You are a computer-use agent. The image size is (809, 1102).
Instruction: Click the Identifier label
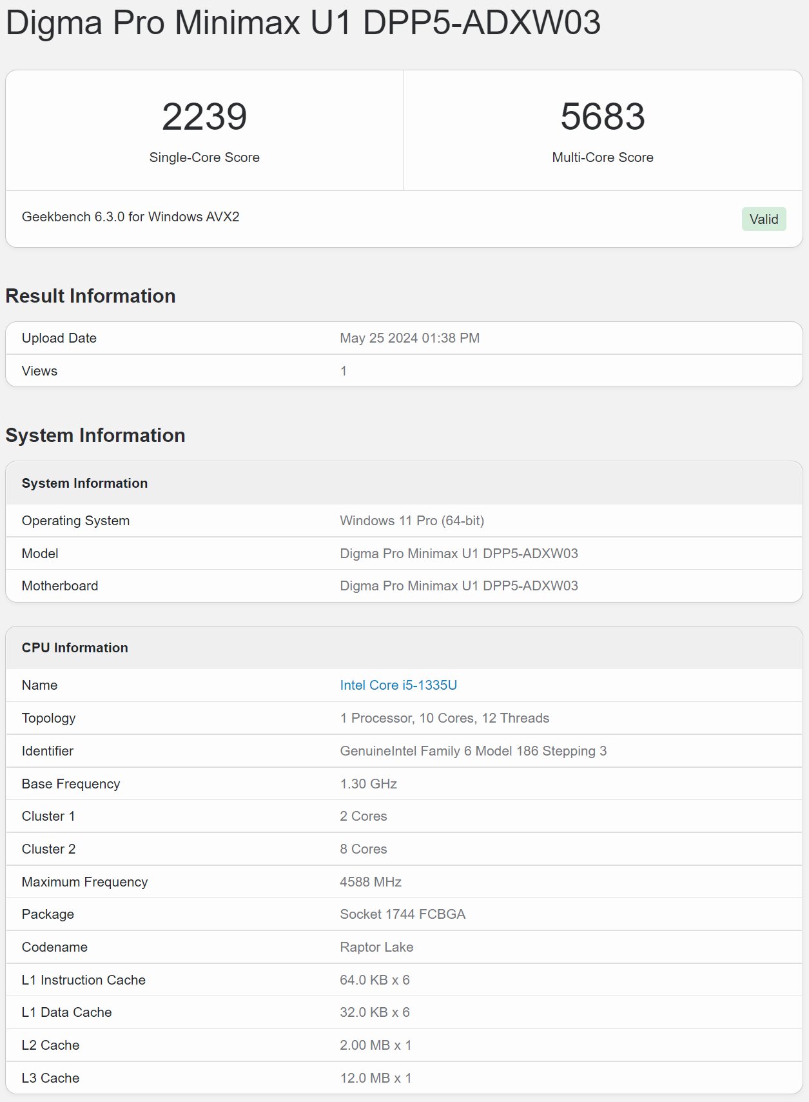[x=47, y=751]
